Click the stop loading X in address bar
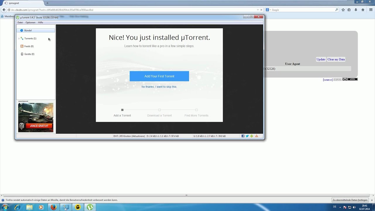 point(261,10)
